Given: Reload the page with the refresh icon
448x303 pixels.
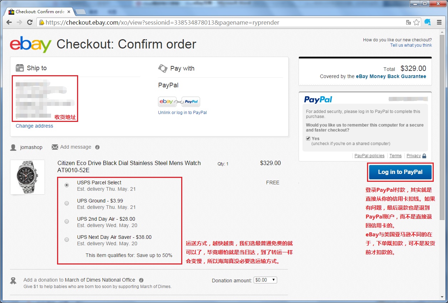Looking at the screenshot, I should [30, 22].
